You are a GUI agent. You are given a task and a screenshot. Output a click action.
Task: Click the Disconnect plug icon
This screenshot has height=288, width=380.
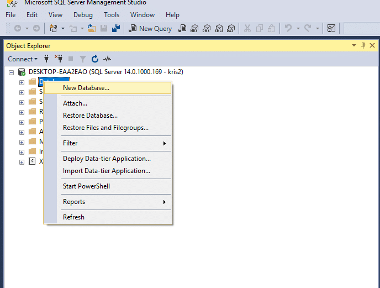[x=59, y=59]
